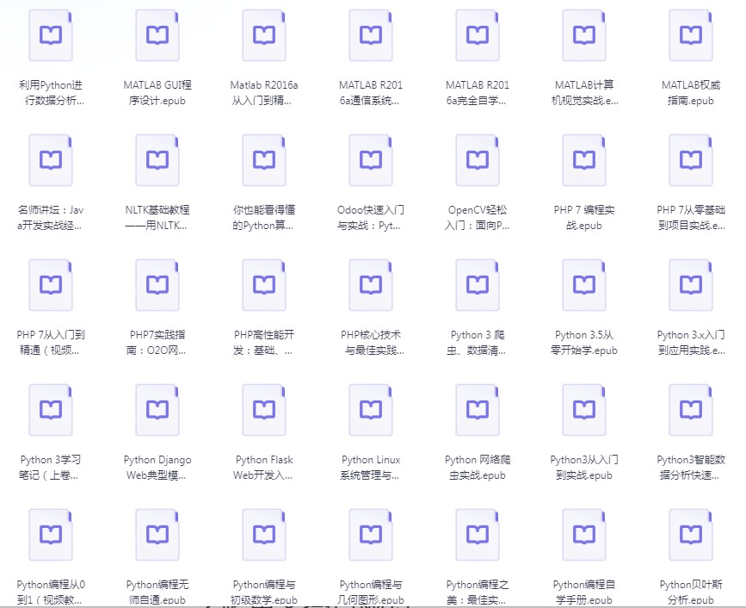Click filename Python贝叶斯分析.epub
Viewport: 746px width, 608px height.
pyautogui.click(x=691, y=592)
